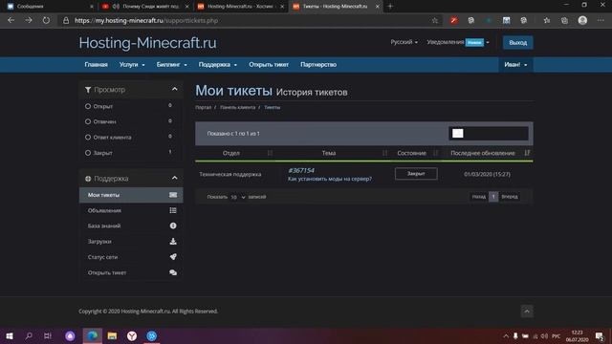Click rocket icon beside Статус сети
Image resolution: width=612 pixels, height=344 pixels.
[x=173, y=257]
